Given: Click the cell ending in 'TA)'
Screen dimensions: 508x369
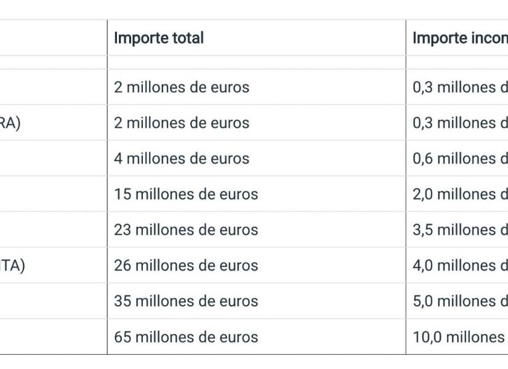Looking at the screenshot, I should tap(12, 266).
